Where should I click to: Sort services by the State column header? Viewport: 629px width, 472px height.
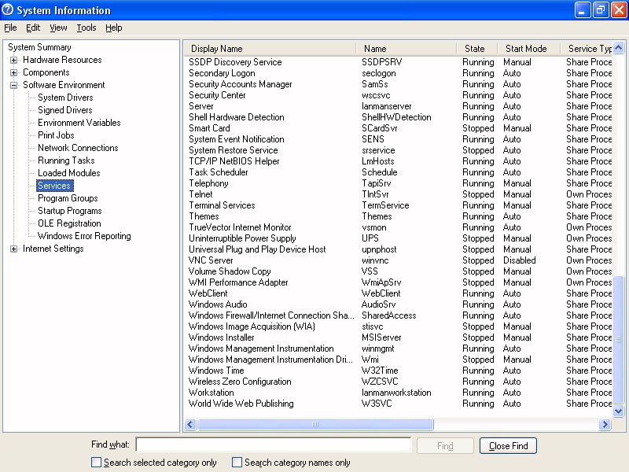[475, 49]
